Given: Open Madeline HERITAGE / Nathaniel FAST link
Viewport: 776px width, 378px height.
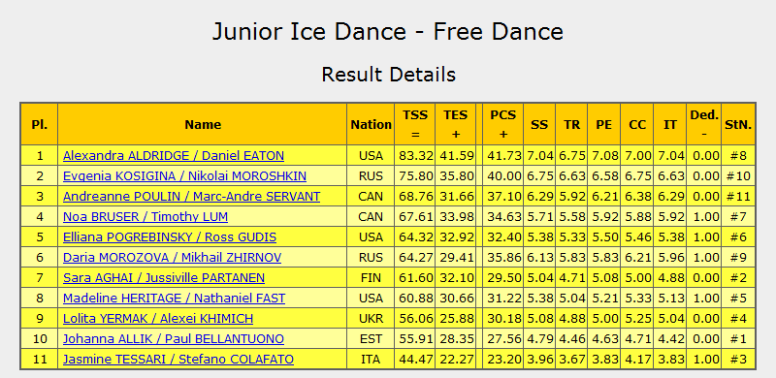Looking at the screenshot, I should pos(174,299).
